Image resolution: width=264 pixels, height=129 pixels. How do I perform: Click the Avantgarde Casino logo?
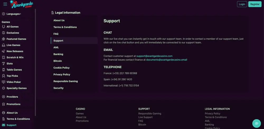(x=21, y=4)
